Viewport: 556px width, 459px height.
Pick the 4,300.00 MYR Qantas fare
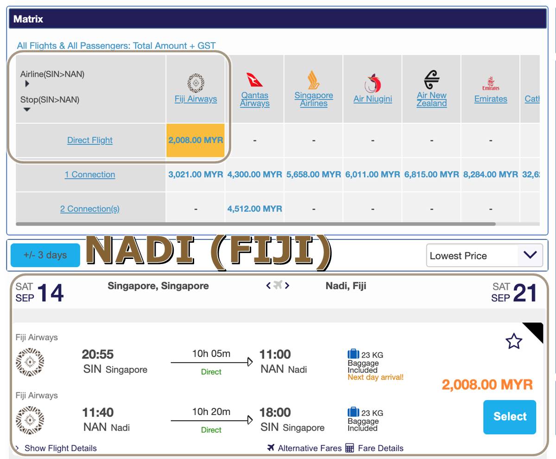[x=254, y=174]
